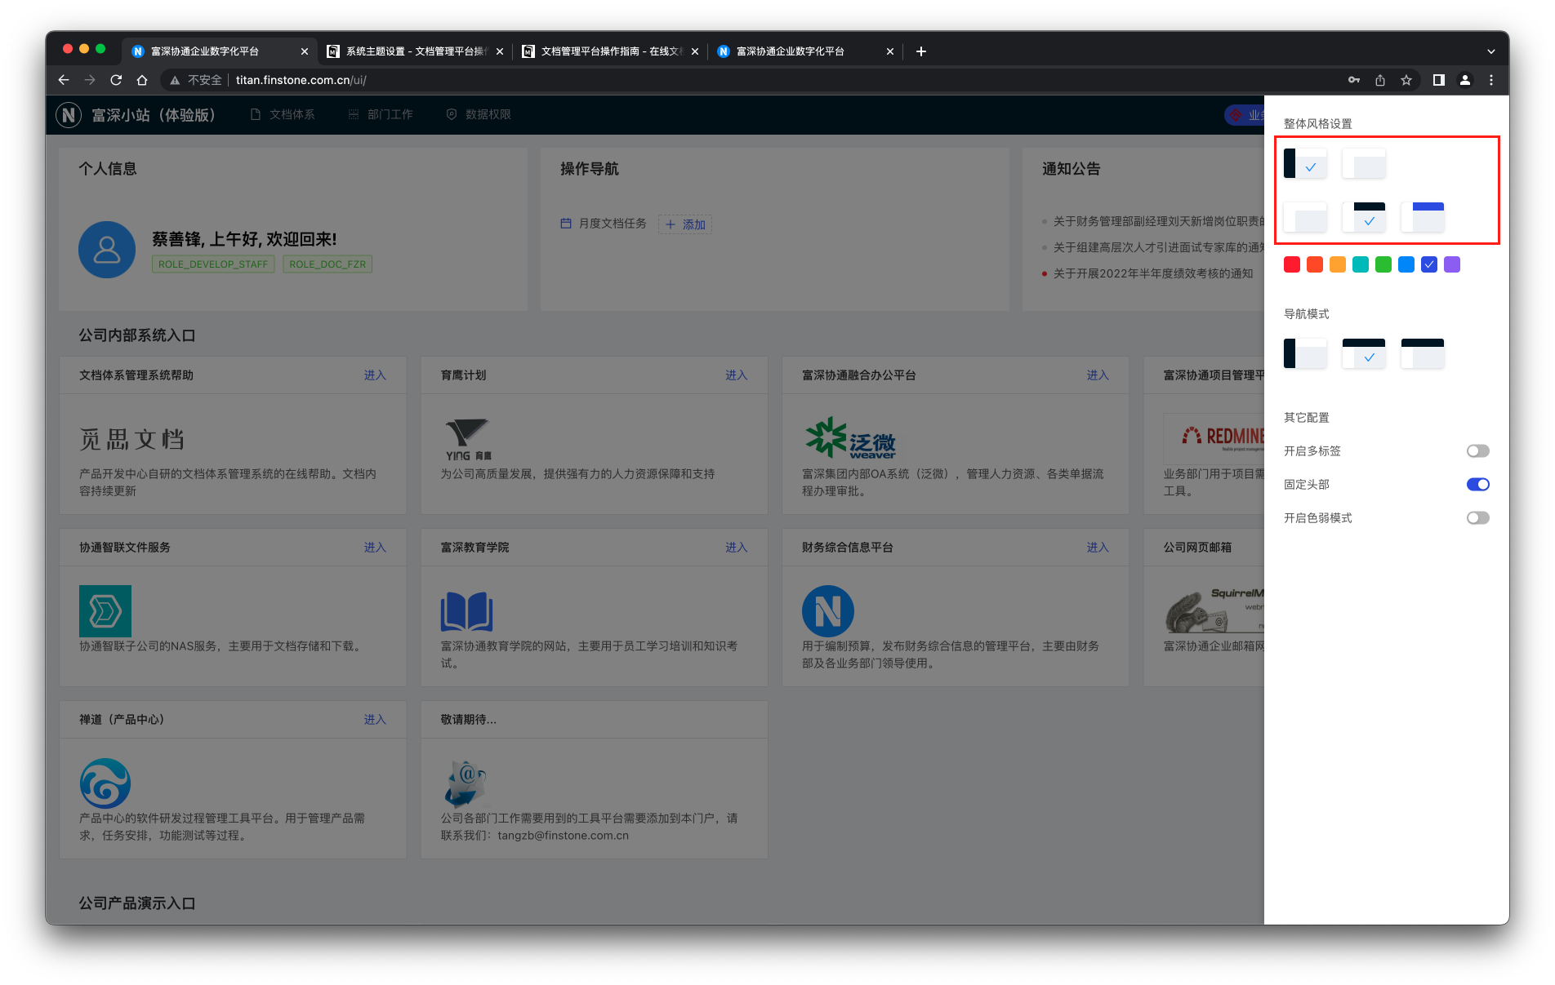Screen dimensions: 1555x985
Task: Select the blue header style thumbnail
Action: [1423, 217]
